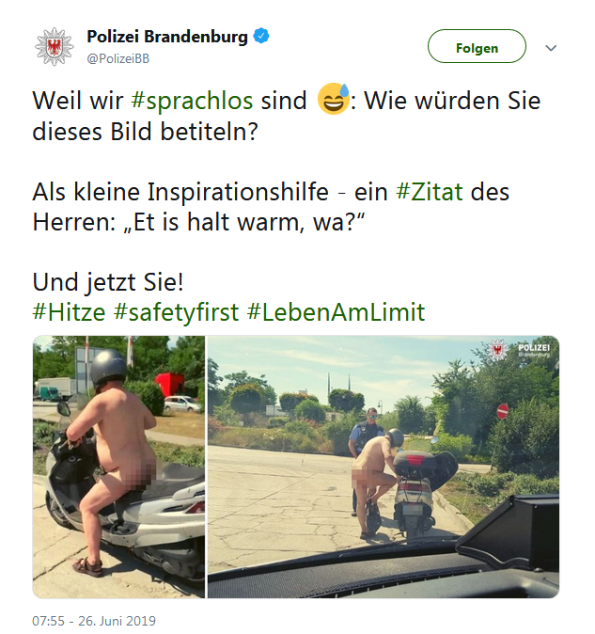
Task: Open the #safetyfirst hashtag
Action: (x=177, y=312)
